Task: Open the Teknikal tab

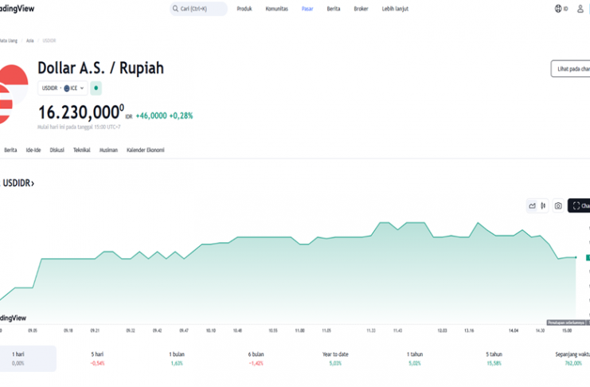Action: pyautogui.click(x=81, y=150)
